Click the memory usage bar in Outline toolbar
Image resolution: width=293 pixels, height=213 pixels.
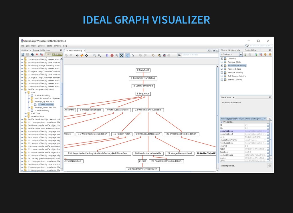click(x=54, y=54)
